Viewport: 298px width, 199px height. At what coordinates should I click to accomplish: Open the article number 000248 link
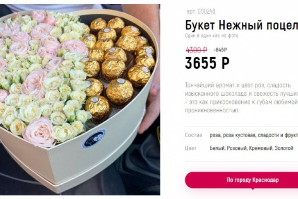point(207,12)
